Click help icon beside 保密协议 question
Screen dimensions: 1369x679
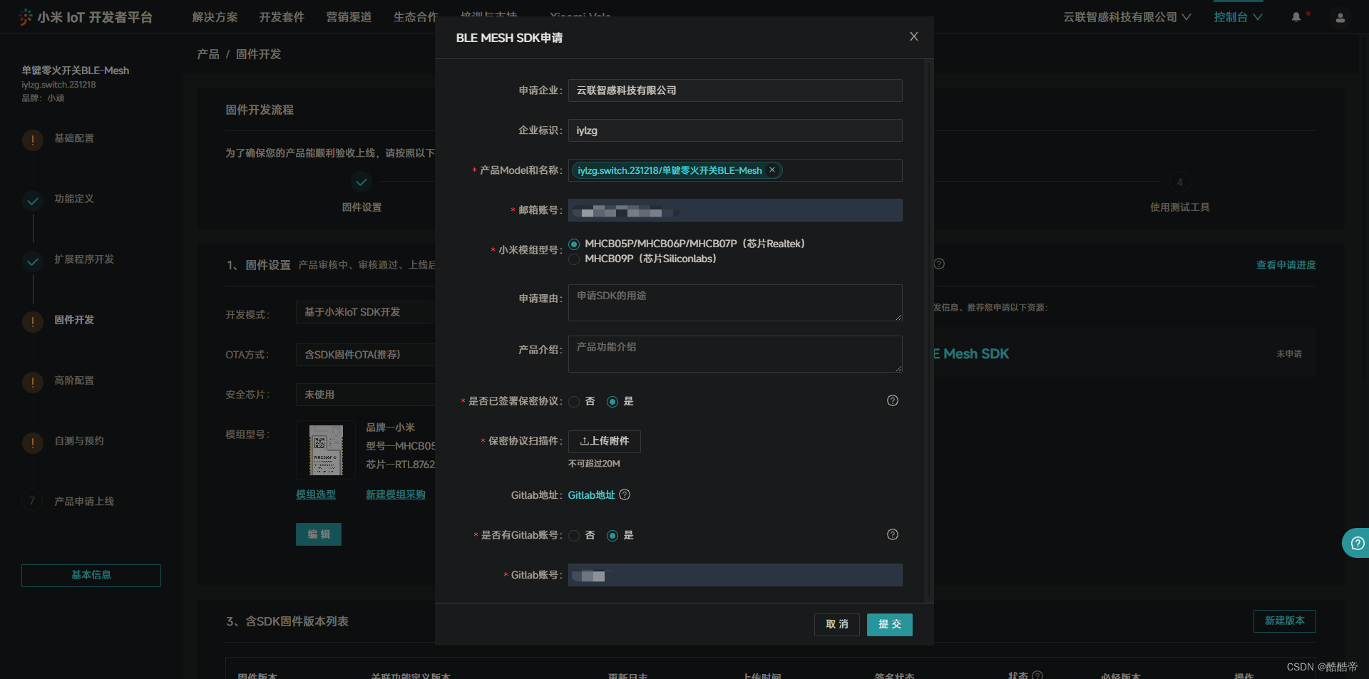[x=893, y=400]
